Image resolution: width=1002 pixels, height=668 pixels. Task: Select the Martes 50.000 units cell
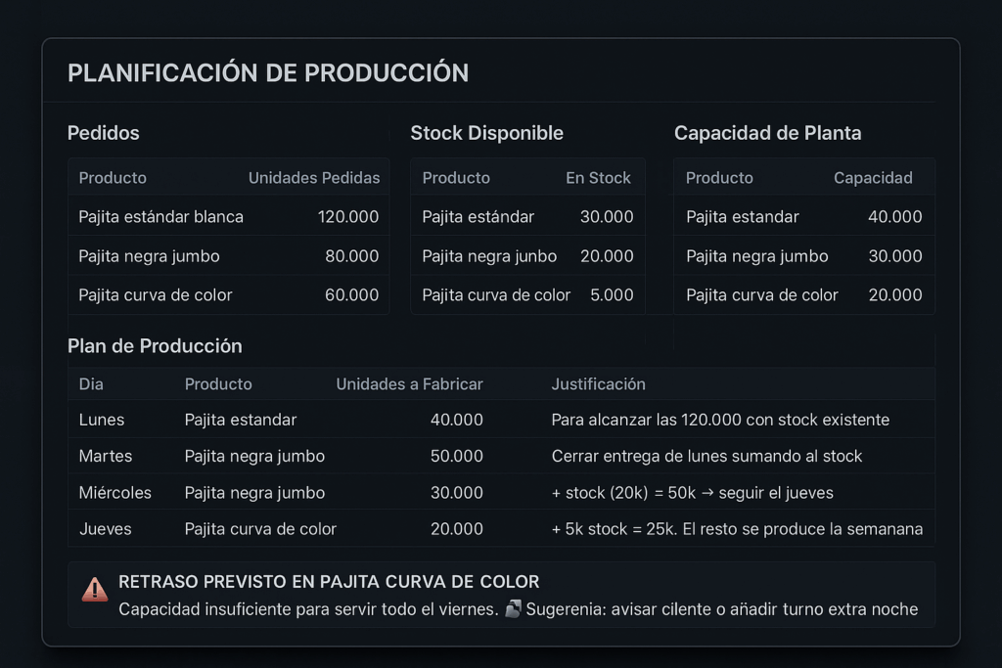point(456,456)
